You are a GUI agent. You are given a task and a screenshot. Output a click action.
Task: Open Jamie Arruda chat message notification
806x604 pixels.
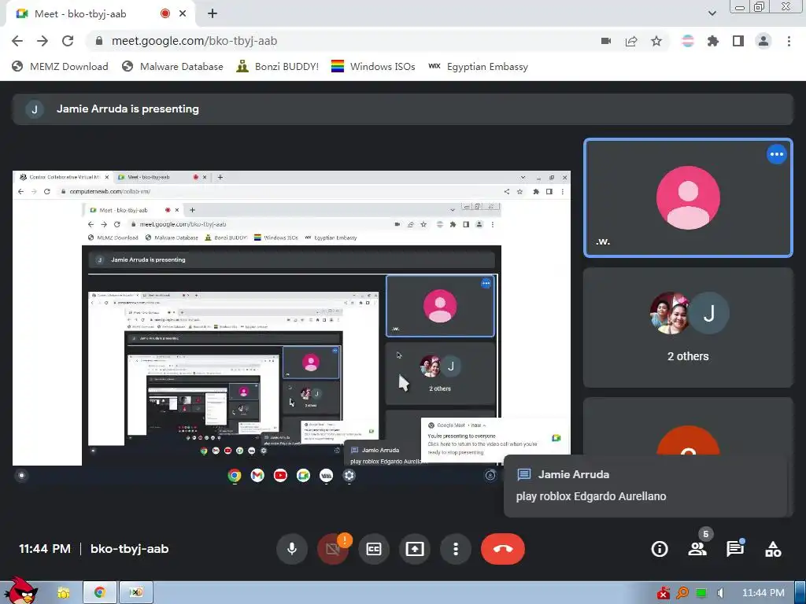[645, 485]
